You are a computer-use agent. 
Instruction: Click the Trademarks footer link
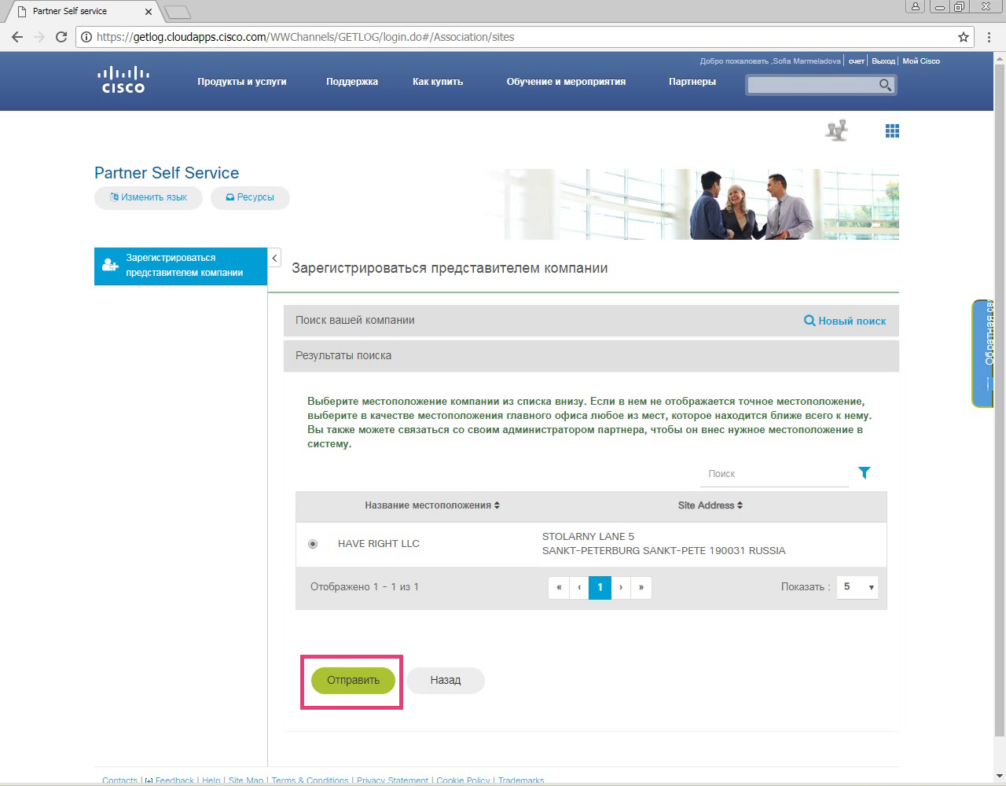point(521,780)
